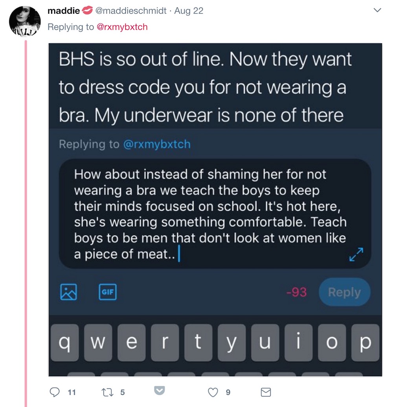Image resolution: width=393 pixels, height=407 pixels.
Task: Like the tweet with the heart icon
Action: [x=213, y=392]
